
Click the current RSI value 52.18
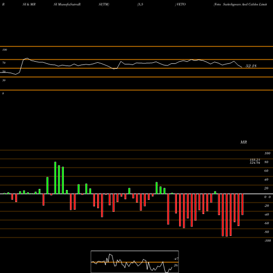[251, 66]
